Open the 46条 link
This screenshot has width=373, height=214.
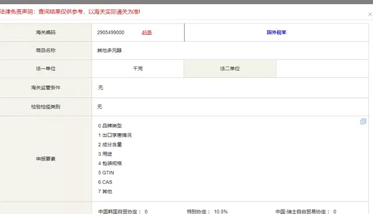coord(146,33)
